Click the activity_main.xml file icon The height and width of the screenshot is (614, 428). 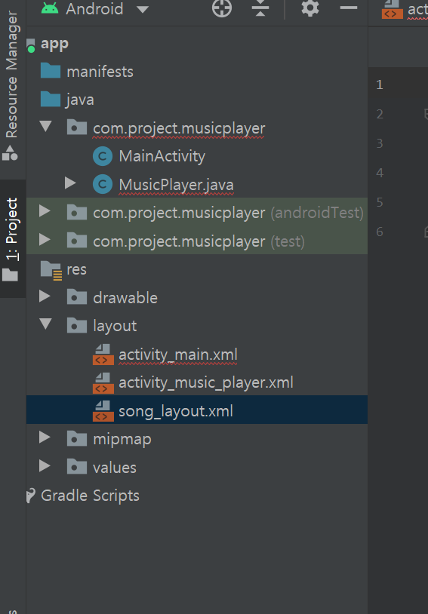(x=103, y=355)
